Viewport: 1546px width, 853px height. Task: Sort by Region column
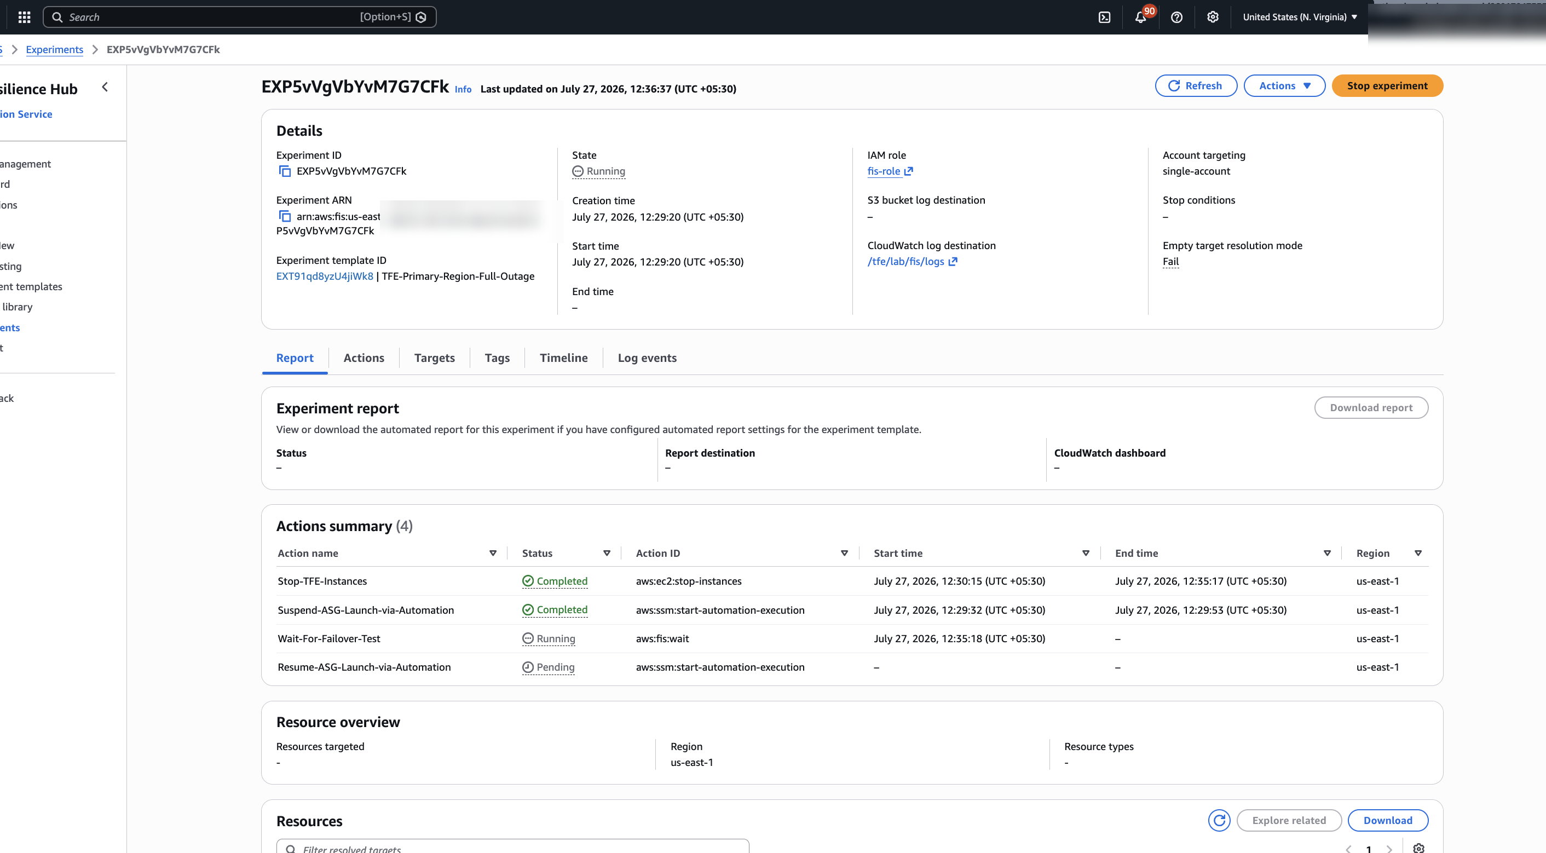[x=1418, y=553]
